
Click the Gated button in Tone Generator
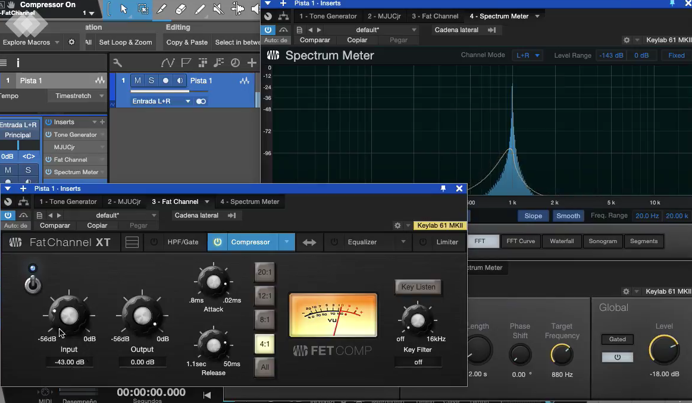point(618,339)
